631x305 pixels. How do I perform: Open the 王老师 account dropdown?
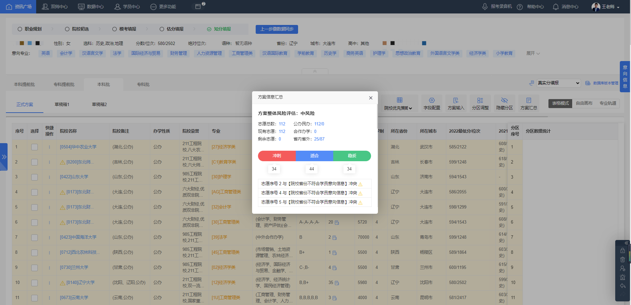(606, 7)
